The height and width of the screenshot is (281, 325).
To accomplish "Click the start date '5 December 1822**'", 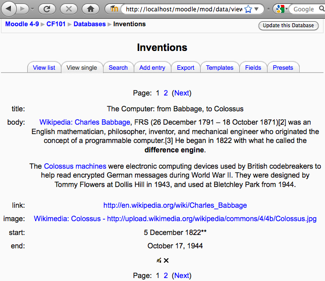I will [x=175, y=233].
